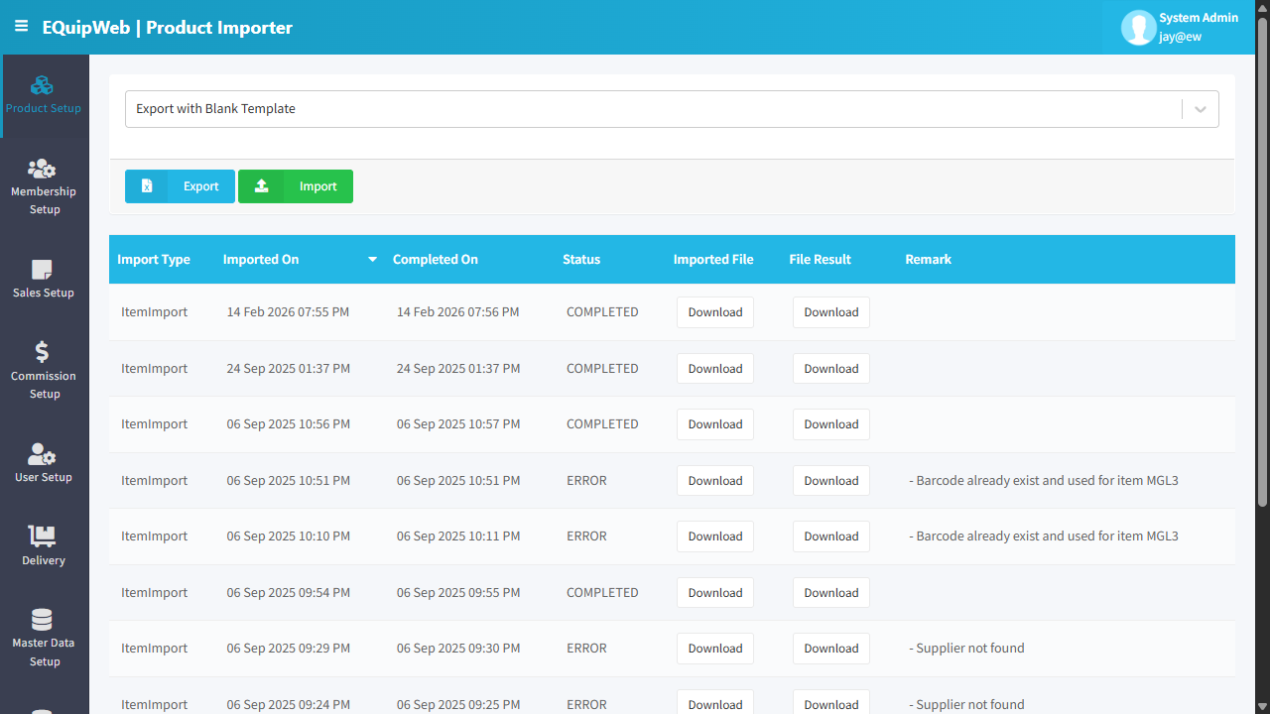1270x714 pixels.
Task: Click ERROR status in 10:51 PM row
Action: [x=586, y=481]
